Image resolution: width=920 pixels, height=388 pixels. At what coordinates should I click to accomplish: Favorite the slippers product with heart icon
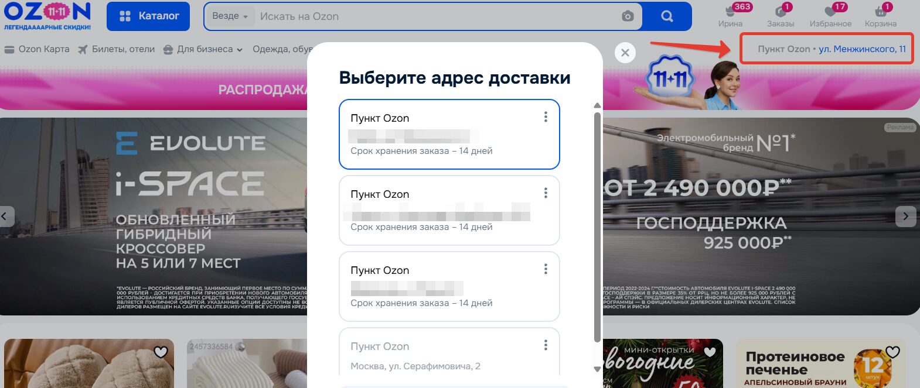pos(161,352)
